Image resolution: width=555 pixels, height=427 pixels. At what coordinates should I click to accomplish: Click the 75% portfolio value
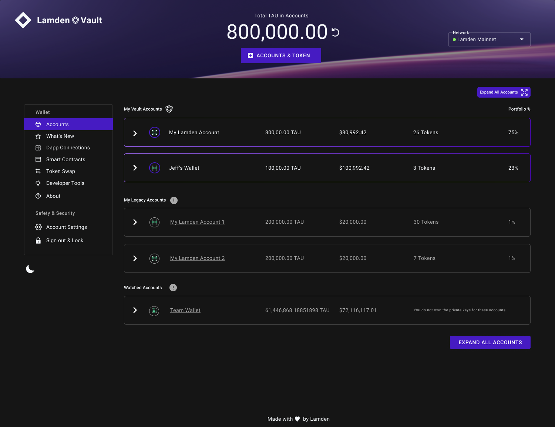click(513, 132)
